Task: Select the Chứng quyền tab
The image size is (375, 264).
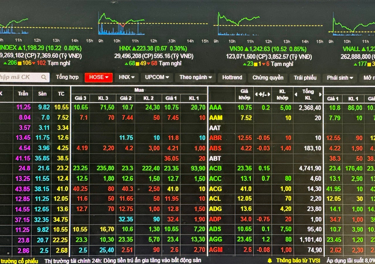Action: [x=268, y=78]
